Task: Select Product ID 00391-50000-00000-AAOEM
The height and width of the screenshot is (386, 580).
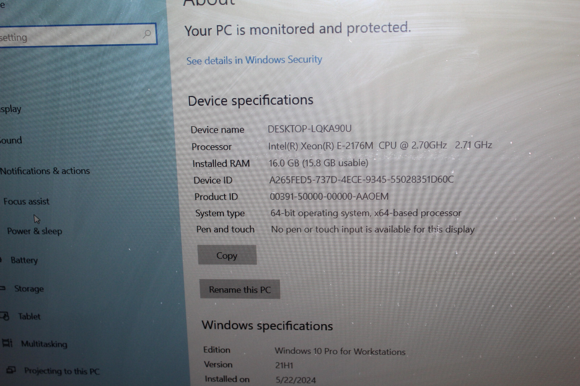Action: point(329,196)
